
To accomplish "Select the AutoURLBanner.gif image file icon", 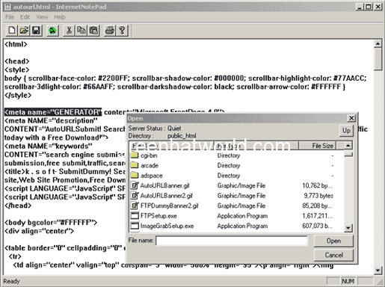I will (x=135, y=185).
